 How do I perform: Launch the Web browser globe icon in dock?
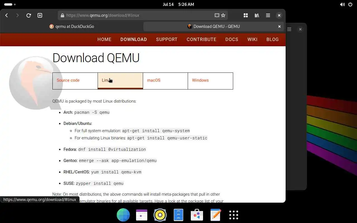(x=123, y=215)
